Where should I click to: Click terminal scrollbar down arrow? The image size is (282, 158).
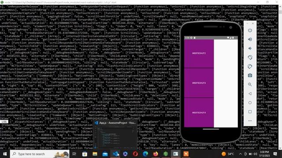click(280, 148)
